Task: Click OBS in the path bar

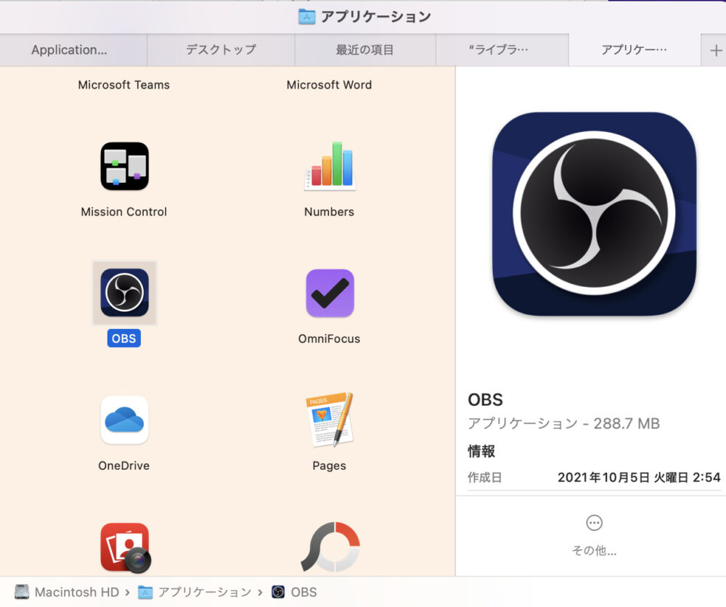Action: point(295,592)
